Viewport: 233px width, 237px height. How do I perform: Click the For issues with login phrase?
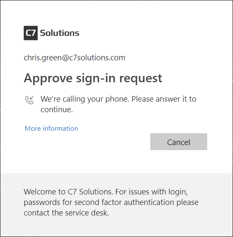point(152,192)
